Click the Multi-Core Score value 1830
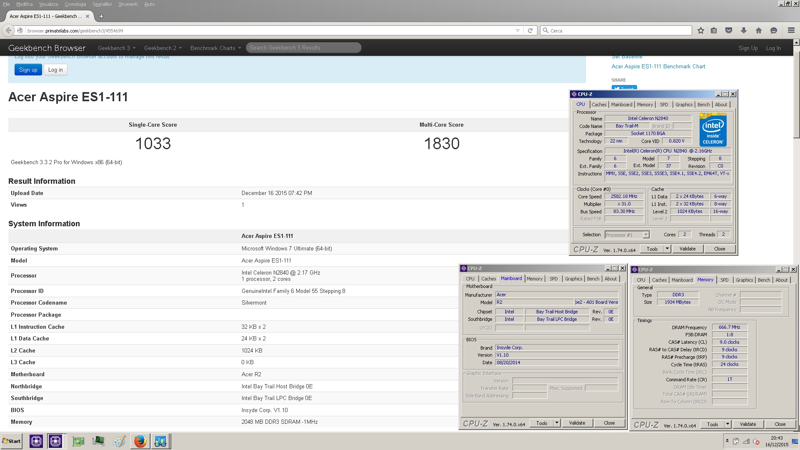The image size is (800, 450). tap(442, 143)
